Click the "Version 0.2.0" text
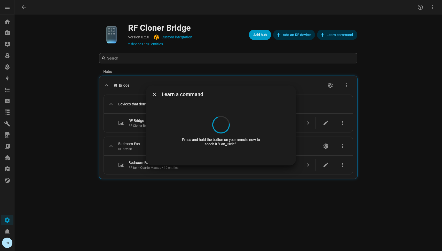Screen dimensions: 442x251 pos(139,37)
